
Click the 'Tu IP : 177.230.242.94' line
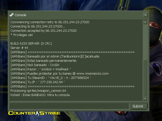[38, 82]
